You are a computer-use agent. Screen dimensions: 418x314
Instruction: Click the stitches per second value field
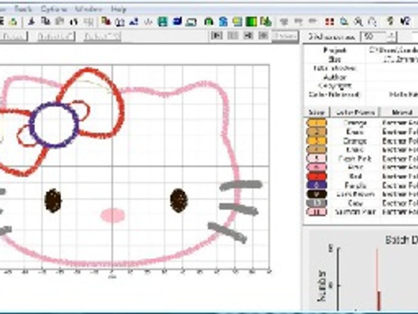(373, 37)
